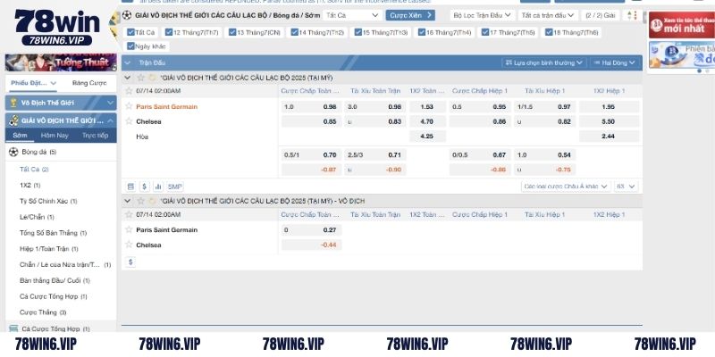Open Lựa chọn bình thường dropdown
Screen dimensions: 715x357
(x=544, y=62)
